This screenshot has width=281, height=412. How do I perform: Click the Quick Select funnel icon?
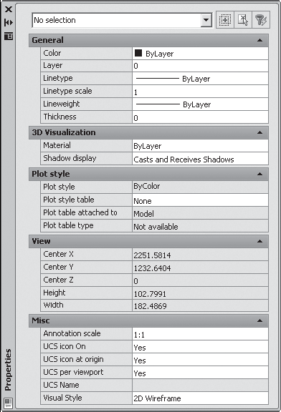pos(261,20)
